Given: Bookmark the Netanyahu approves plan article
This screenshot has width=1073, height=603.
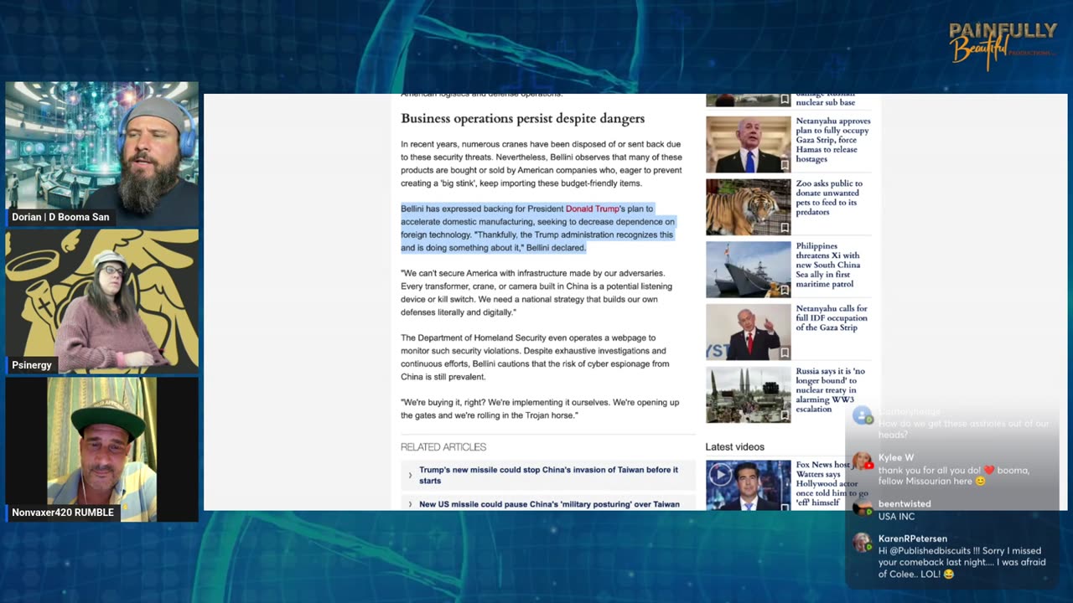Looking at the screenshot, I should point(785,165).
